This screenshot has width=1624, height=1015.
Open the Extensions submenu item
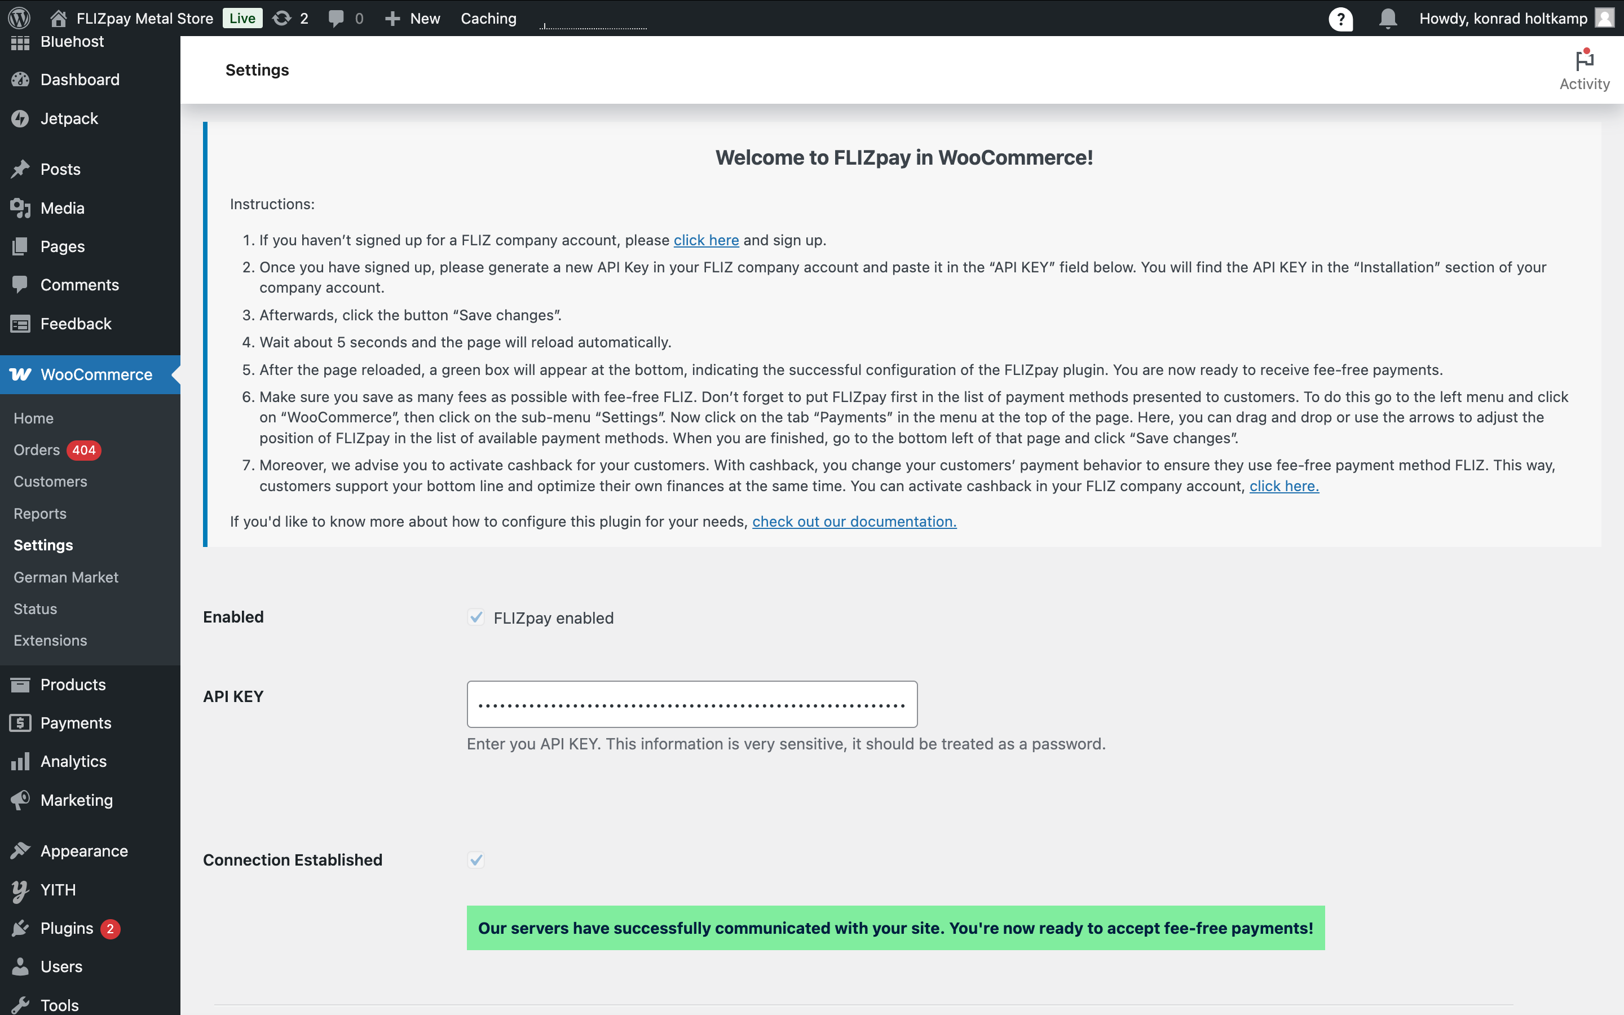[50, 641]
